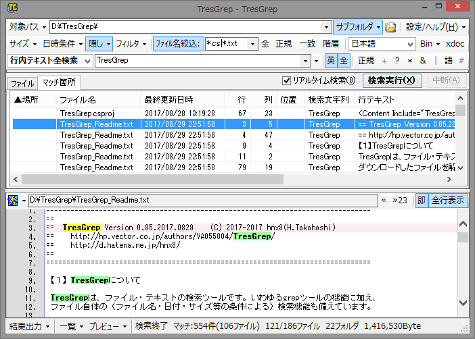Open the 対象パス dropdown menu
Image resolution: width=475 pixels, height=339 pixels.
coord(27,27)
